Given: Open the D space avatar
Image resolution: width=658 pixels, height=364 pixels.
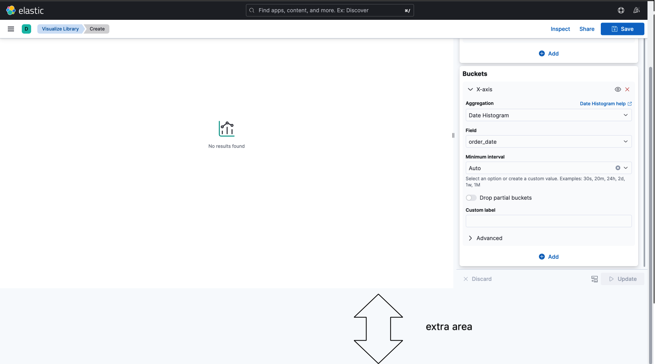Looking at the screenshot, I should (x=26, y=29).
